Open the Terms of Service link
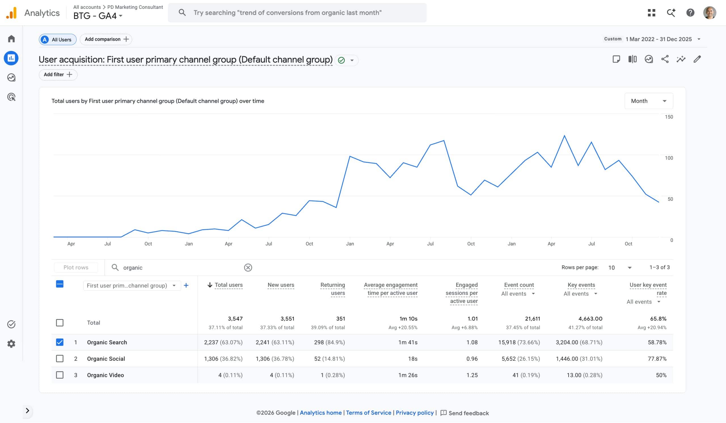 [x=368, y=413]
